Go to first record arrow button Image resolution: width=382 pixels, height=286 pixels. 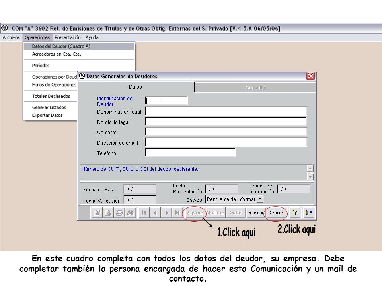[x=144, y=213]
